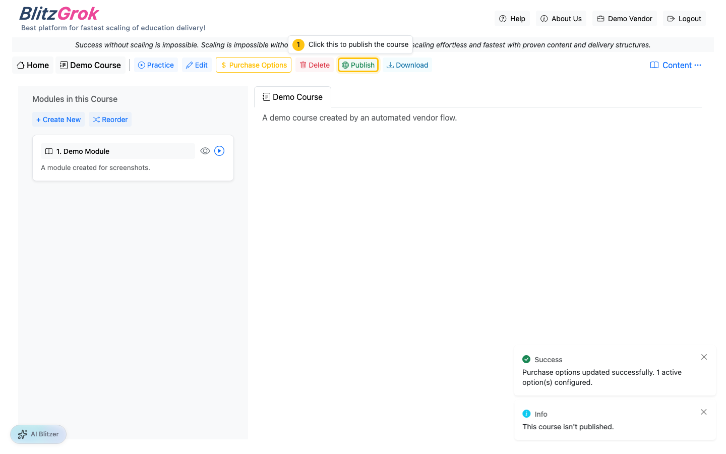Close the Info notification
The width and height of the screenshot is (726, 454).
point(704,412)
